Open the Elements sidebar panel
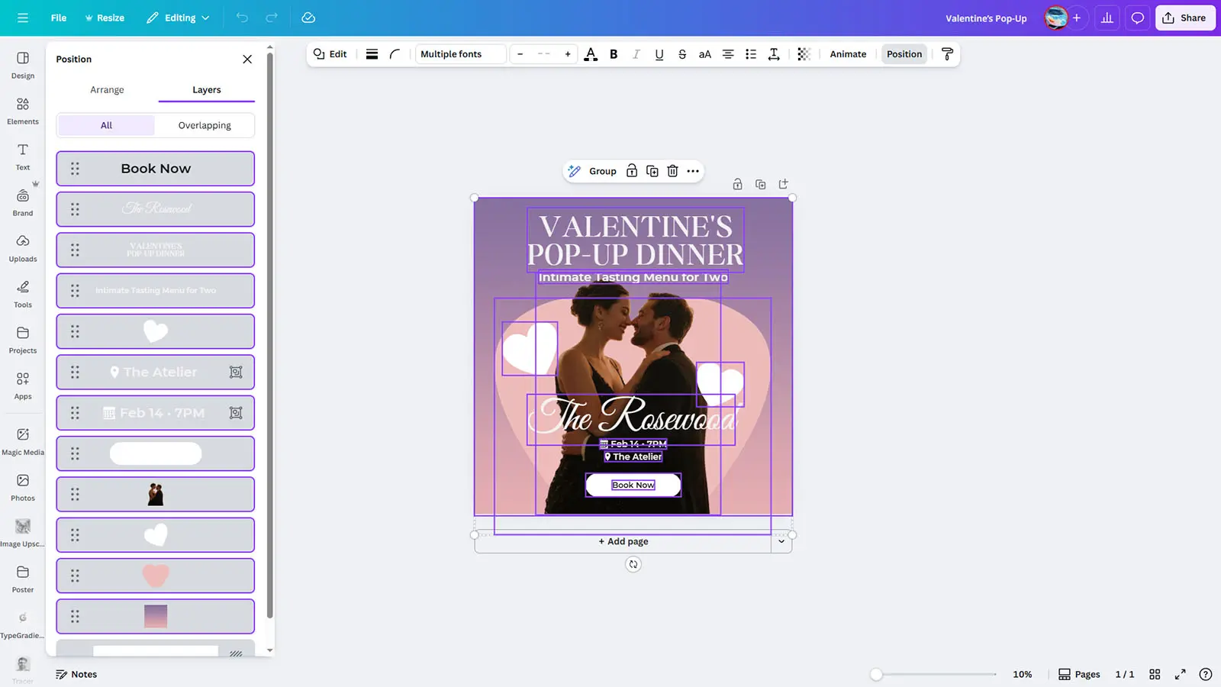Image resolution: width=1221 pixels, height=687 pixels. tap(23, 111)
